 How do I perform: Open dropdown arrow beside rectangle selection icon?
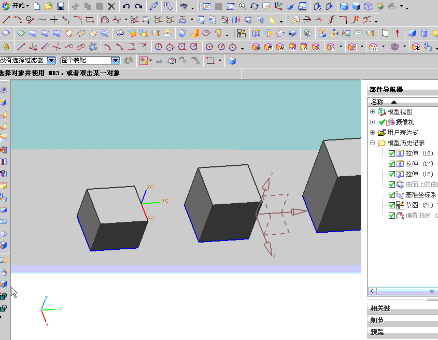220,60
